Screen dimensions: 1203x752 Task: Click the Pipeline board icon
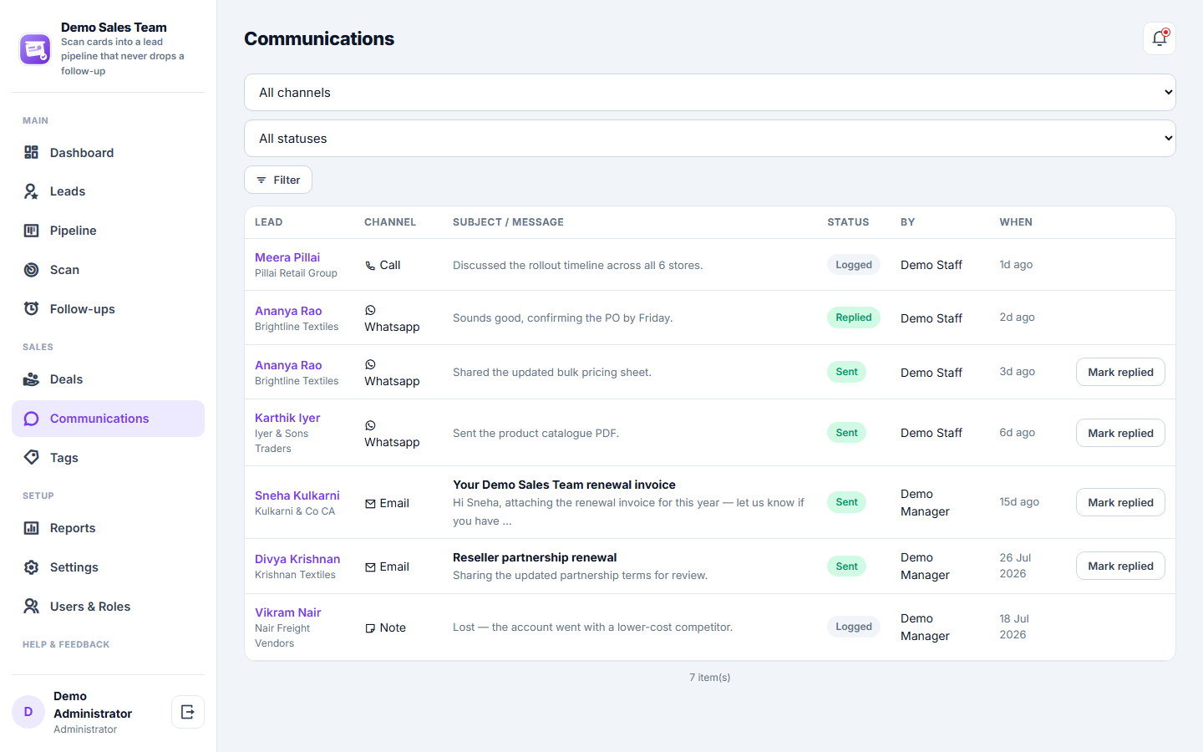pyautogui.click(x=32, y=231)
